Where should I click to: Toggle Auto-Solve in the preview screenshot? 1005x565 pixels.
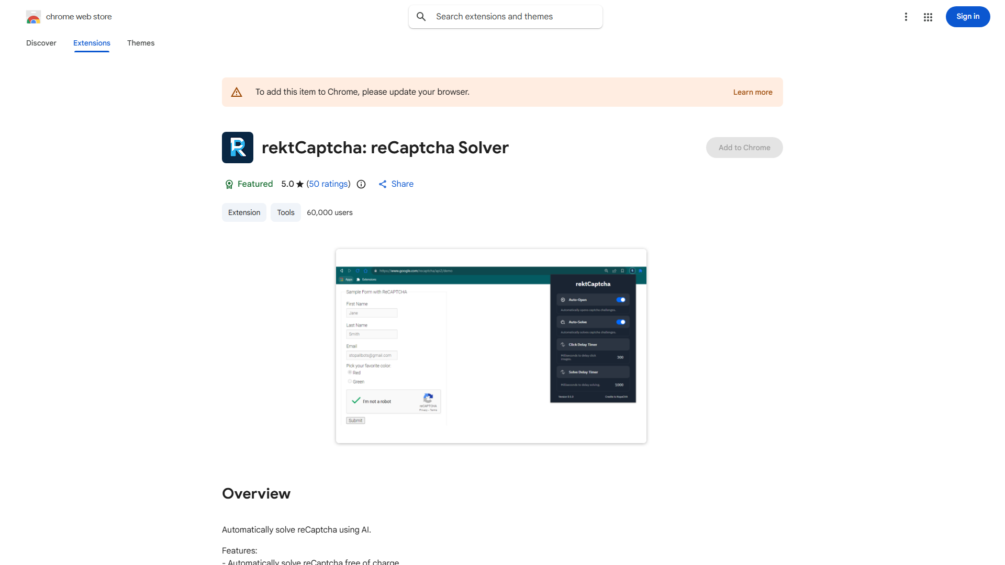click(621, 322)
